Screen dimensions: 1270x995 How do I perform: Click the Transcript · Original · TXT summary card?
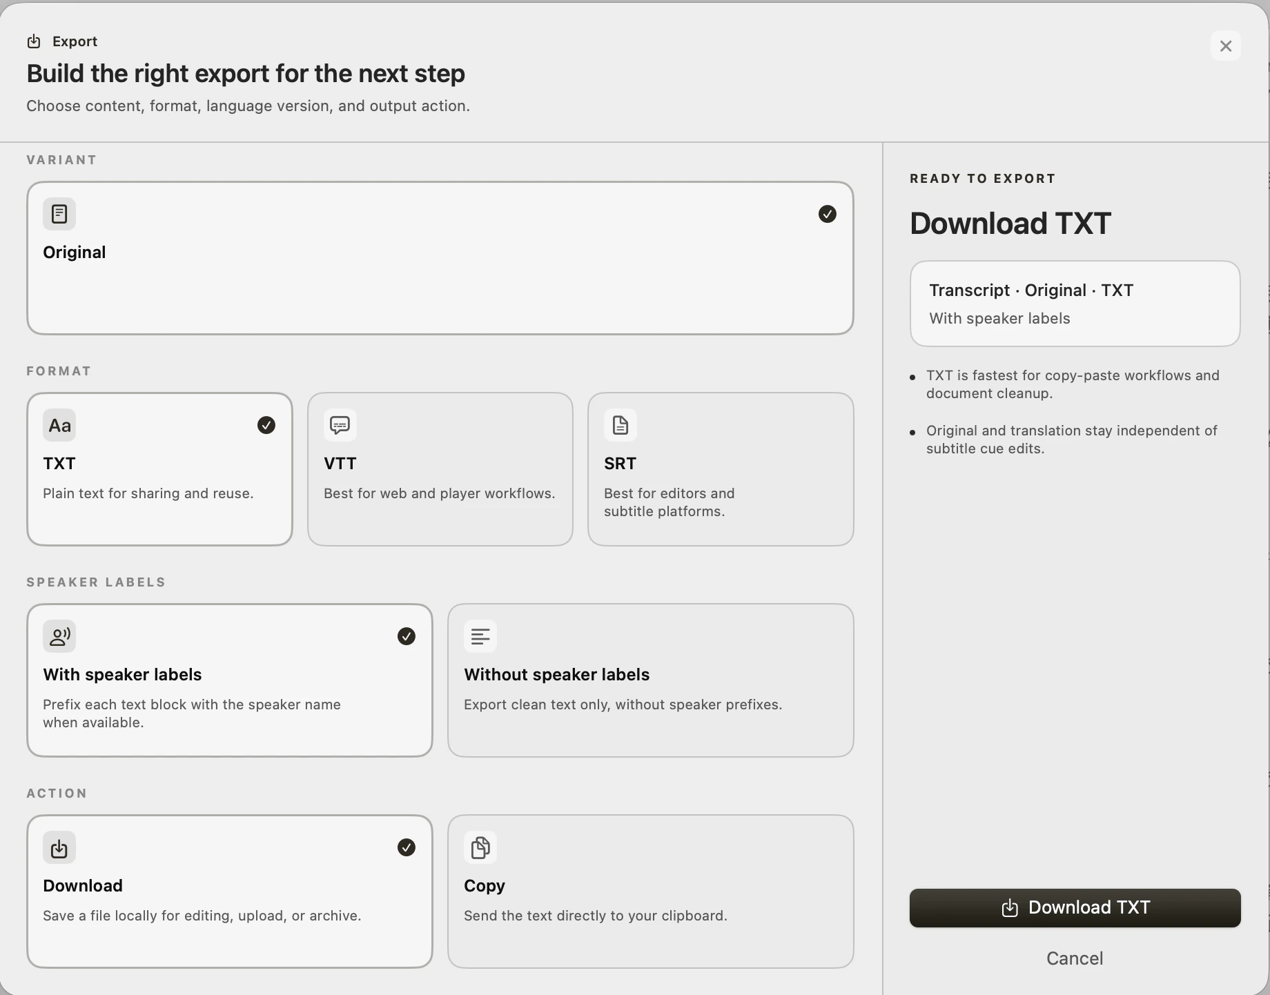[x=1075, y=304]
